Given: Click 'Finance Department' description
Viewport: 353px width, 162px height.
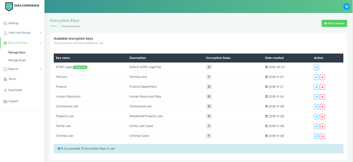Looking at the screenshot, I should (143, 87).
